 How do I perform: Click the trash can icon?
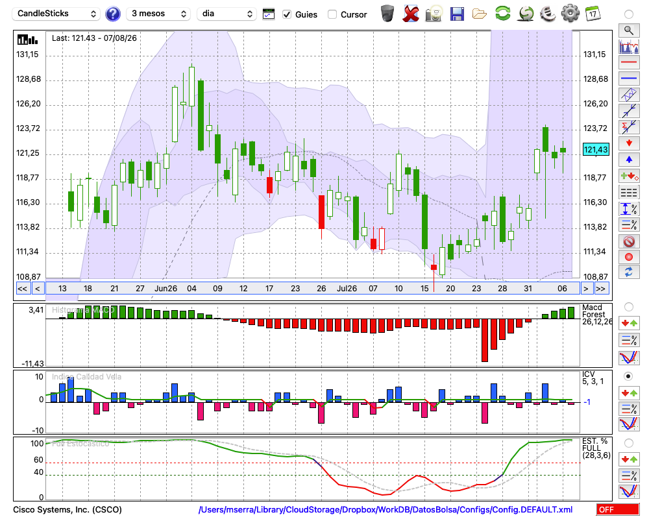(x=387, y=14)
